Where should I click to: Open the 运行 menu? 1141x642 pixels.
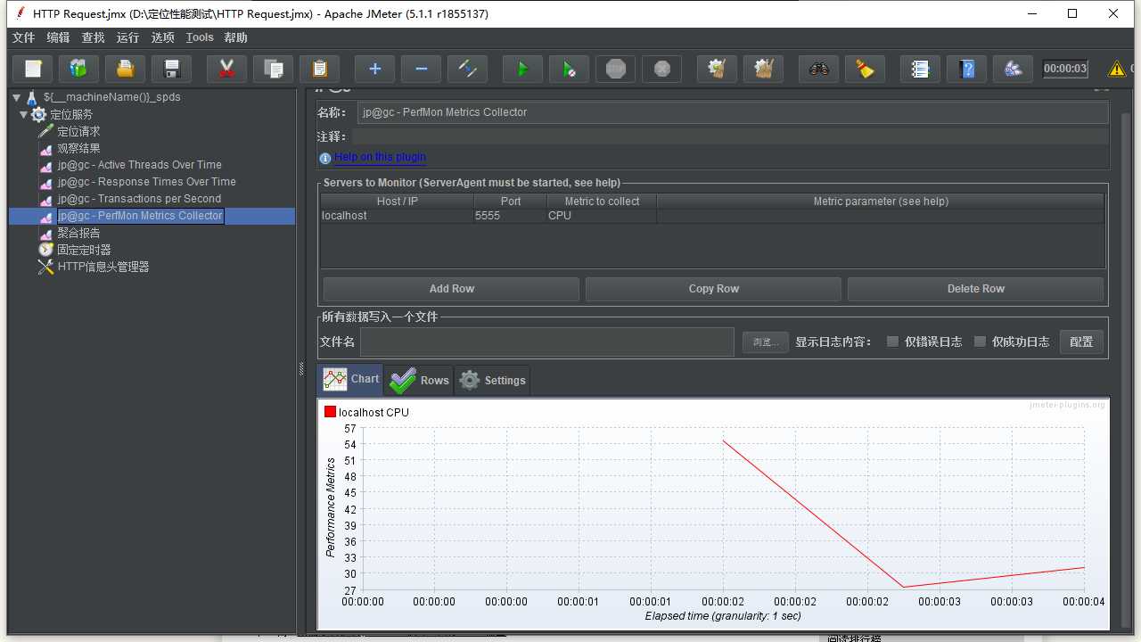pos(127,37)
